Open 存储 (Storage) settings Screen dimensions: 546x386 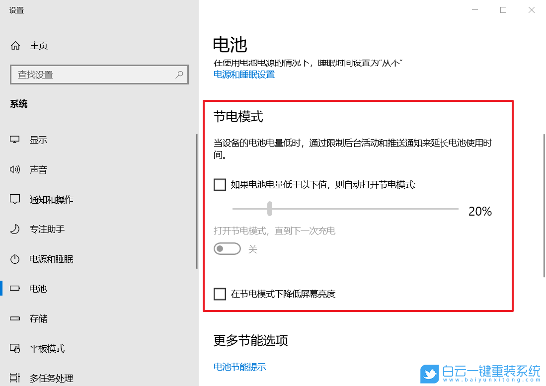15,318
